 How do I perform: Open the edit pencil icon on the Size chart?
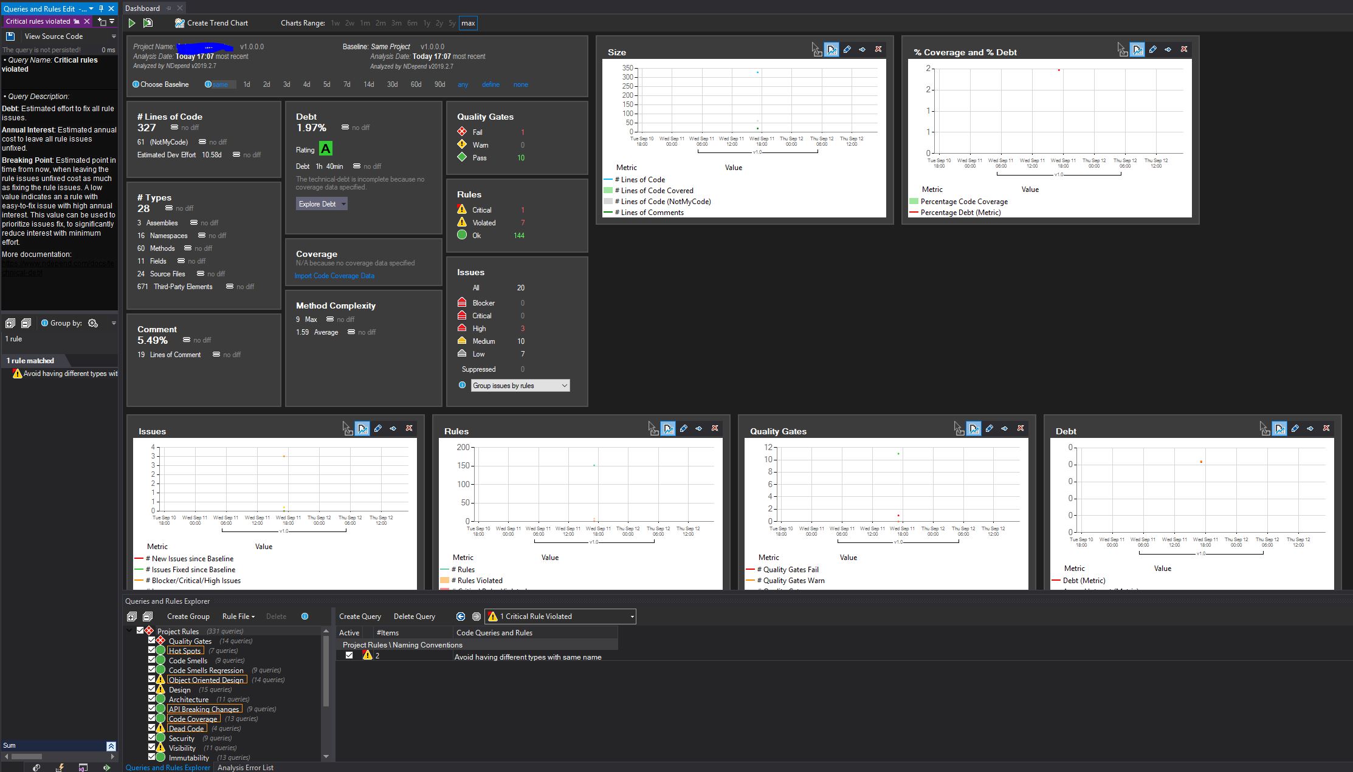pos(847,49)
